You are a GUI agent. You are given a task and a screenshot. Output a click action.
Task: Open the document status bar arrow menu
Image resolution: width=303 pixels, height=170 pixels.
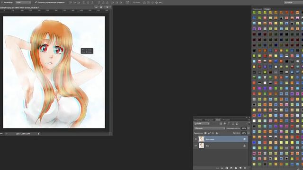pos(39,134)
